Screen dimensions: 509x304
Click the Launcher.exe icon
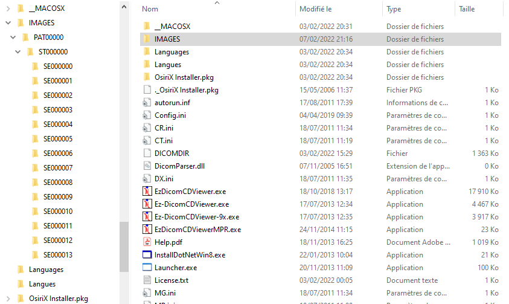coord(147,267)
